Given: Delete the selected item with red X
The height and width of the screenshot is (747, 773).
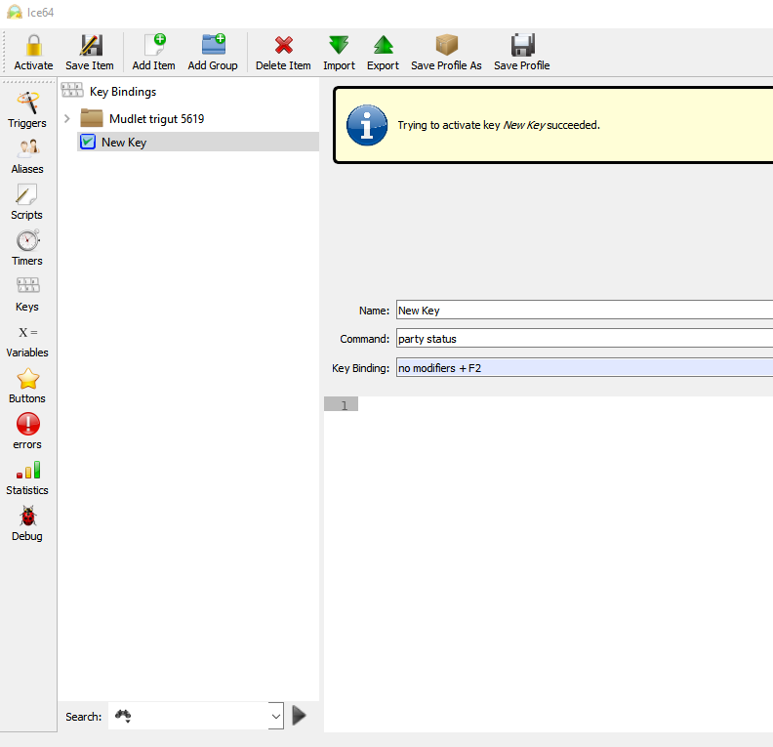Looking at the screenshot, I should point(283,46).
